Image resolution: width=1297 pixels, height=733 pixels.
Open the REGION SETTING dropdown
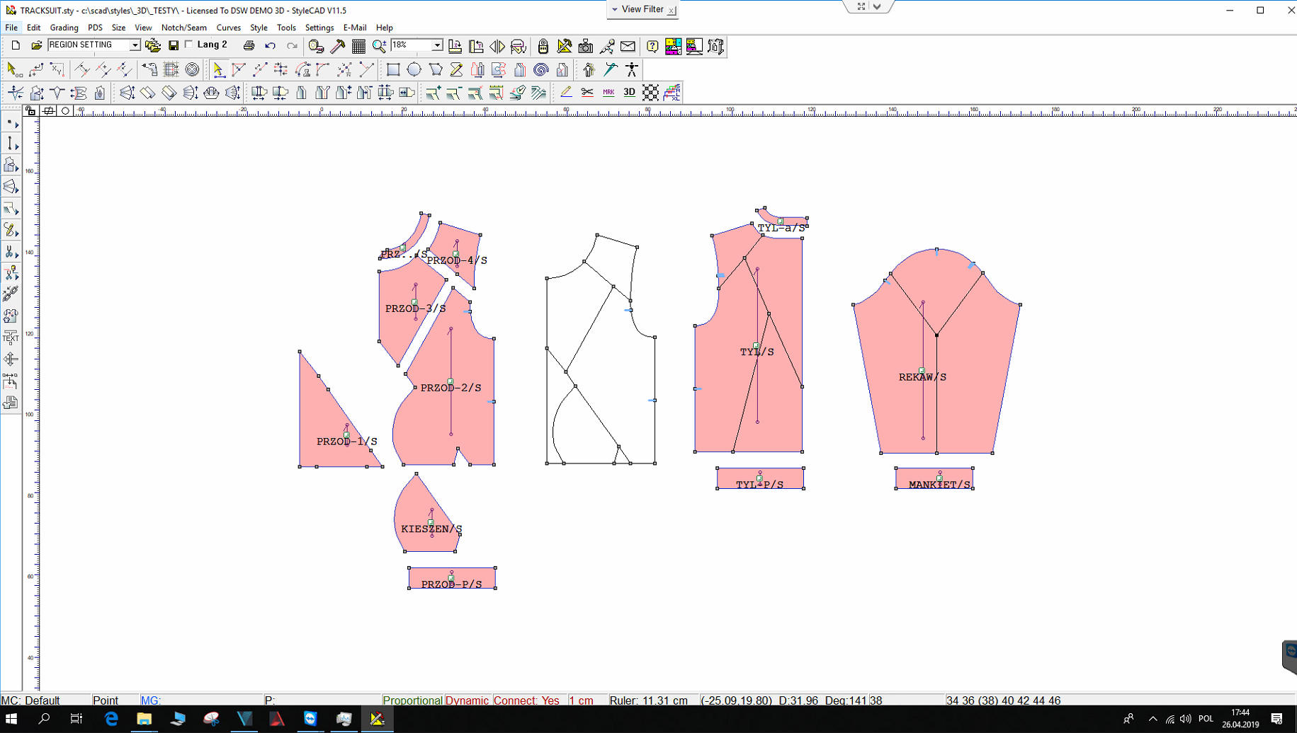[x=135, y=45]
